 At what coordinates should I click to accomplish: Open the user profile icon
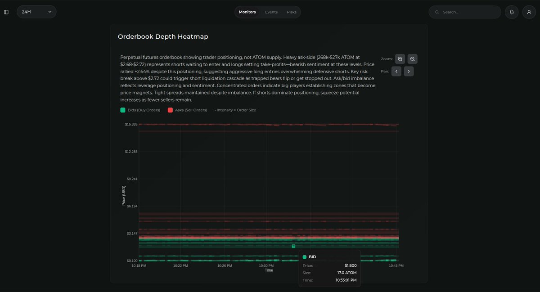(x=529, y=12)
